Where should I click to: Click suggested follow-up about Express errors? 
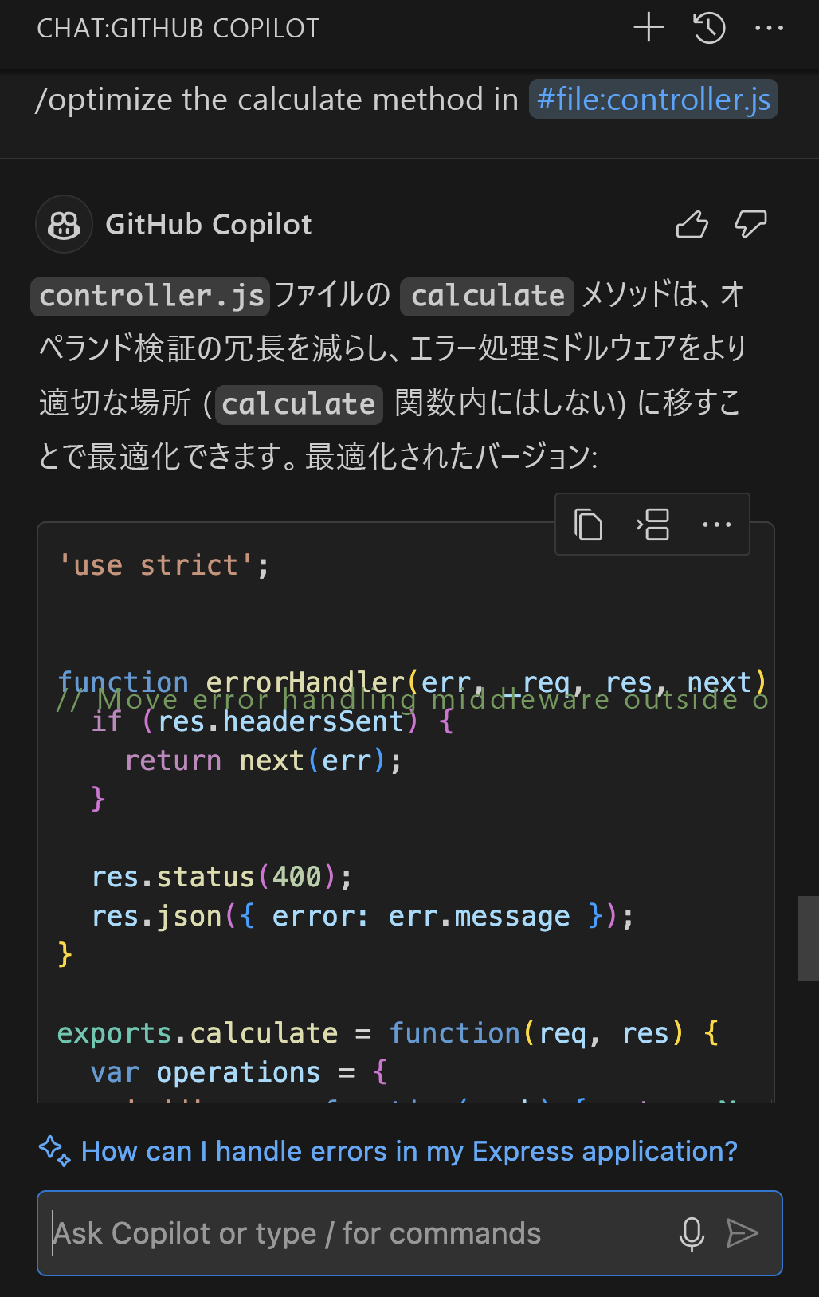point(409,1151)
